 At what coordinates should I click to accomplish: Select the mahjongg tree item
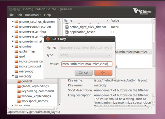pos(26,72)
